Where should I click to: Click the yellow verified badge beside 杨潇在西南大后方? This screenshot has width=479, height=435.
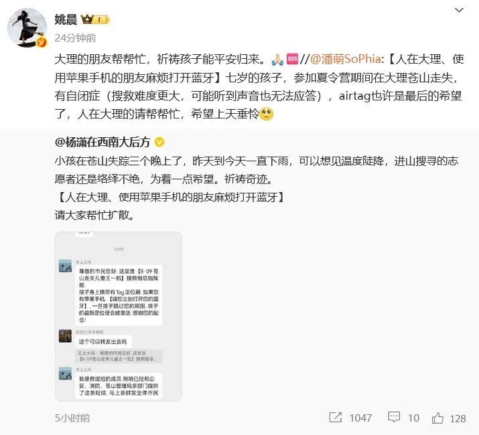[159, 143]
